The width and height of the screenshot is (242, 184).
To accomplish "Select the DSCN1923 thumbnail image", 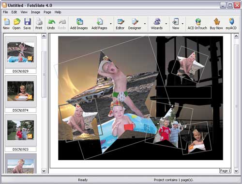I will (x=21, y=130).
